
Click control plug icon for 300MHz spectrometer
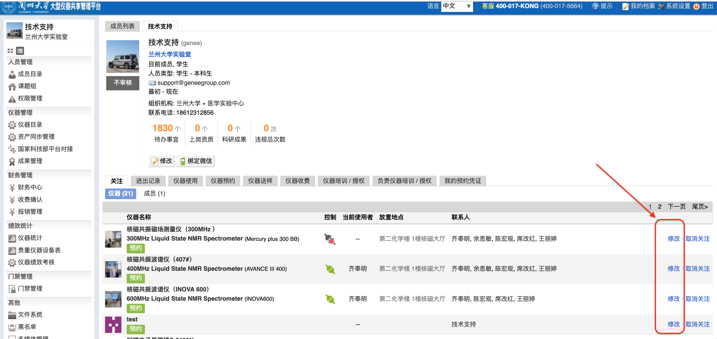(x=330, y=239)
